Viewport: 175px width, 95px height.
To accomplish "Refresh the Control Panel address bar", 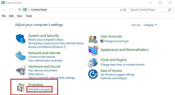I will pos(124,10).
